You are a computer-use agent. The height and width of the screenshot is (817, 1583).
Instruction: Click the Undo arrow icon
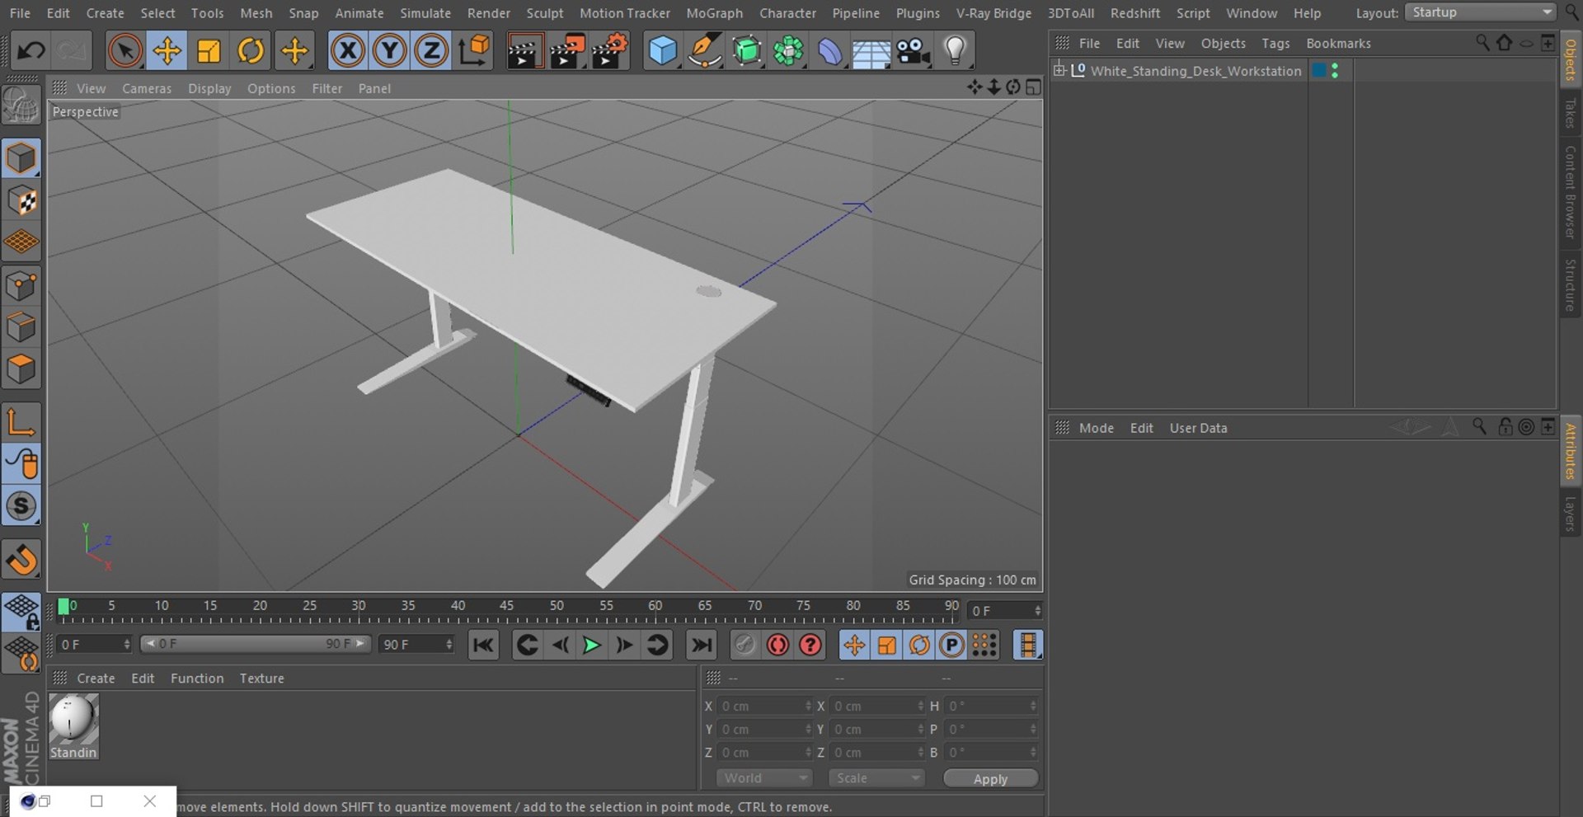point(31,51)
